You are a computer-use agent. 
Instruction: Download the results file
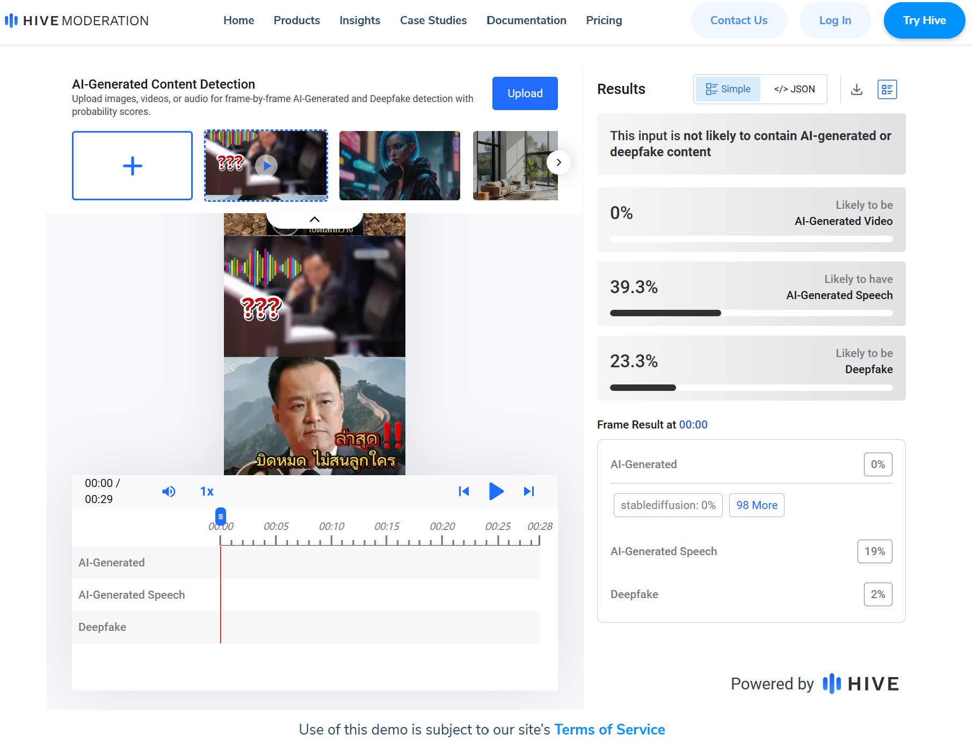(x=856, y=89)
